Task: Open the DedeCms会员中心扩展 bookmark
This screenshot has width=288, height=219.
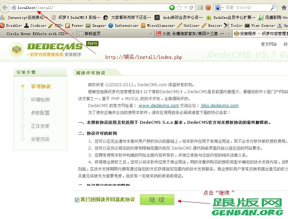Action: (231, 18)
